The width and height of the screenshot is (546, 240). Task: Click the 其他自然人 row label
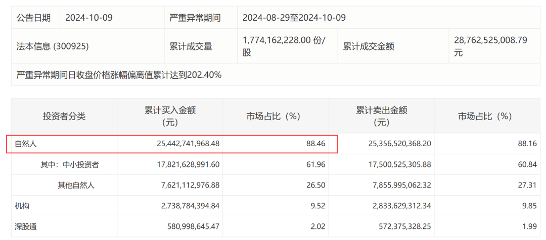(x=76, y=186)
